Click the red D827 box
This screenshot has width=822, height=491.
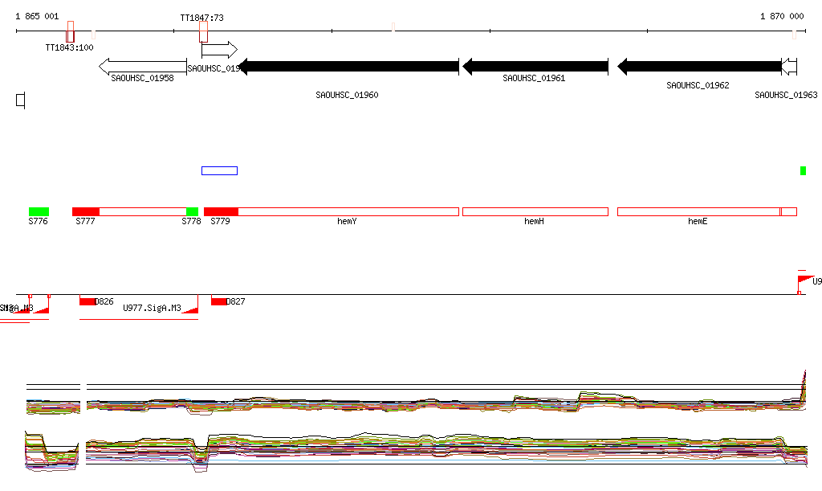point(218,301)
